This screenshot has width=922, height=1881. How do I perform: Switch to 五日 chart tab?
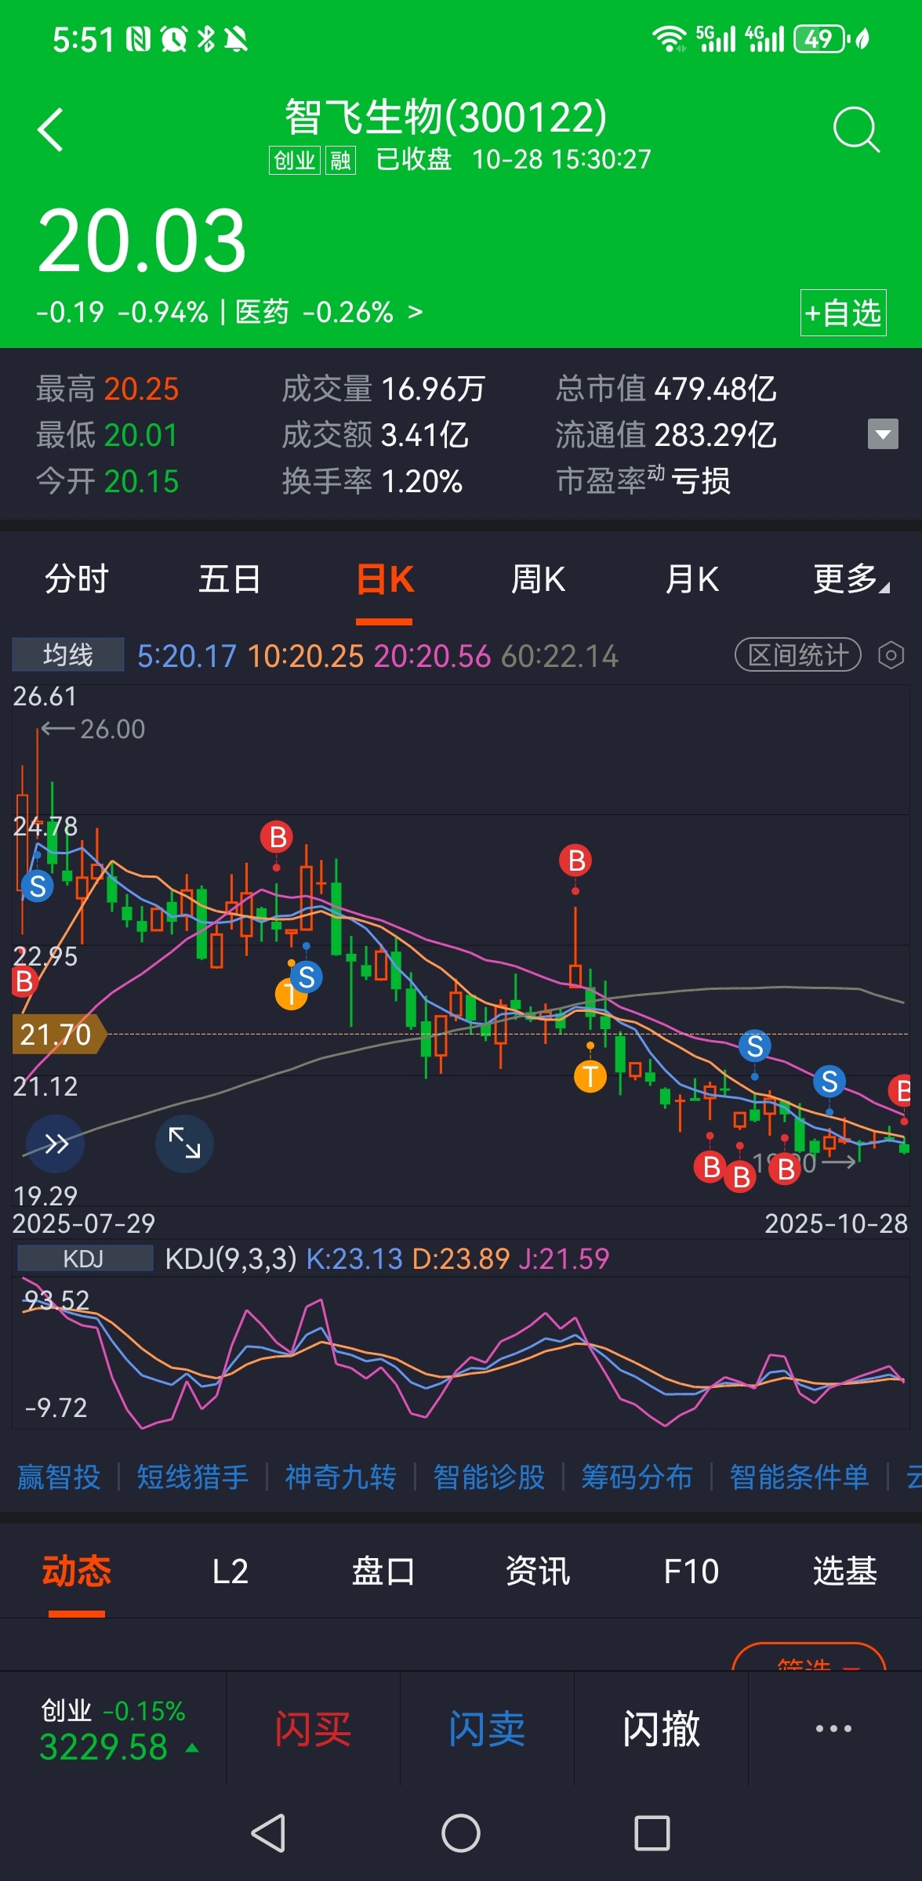tap(230, 580)
